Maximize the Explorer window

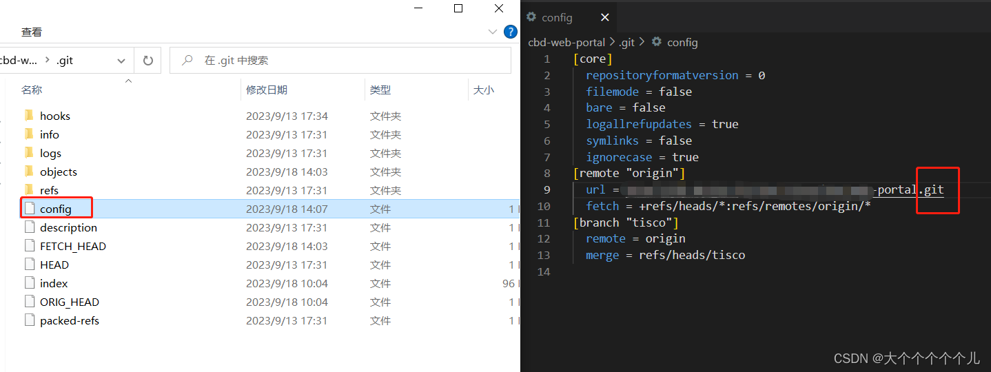(458, 8)
